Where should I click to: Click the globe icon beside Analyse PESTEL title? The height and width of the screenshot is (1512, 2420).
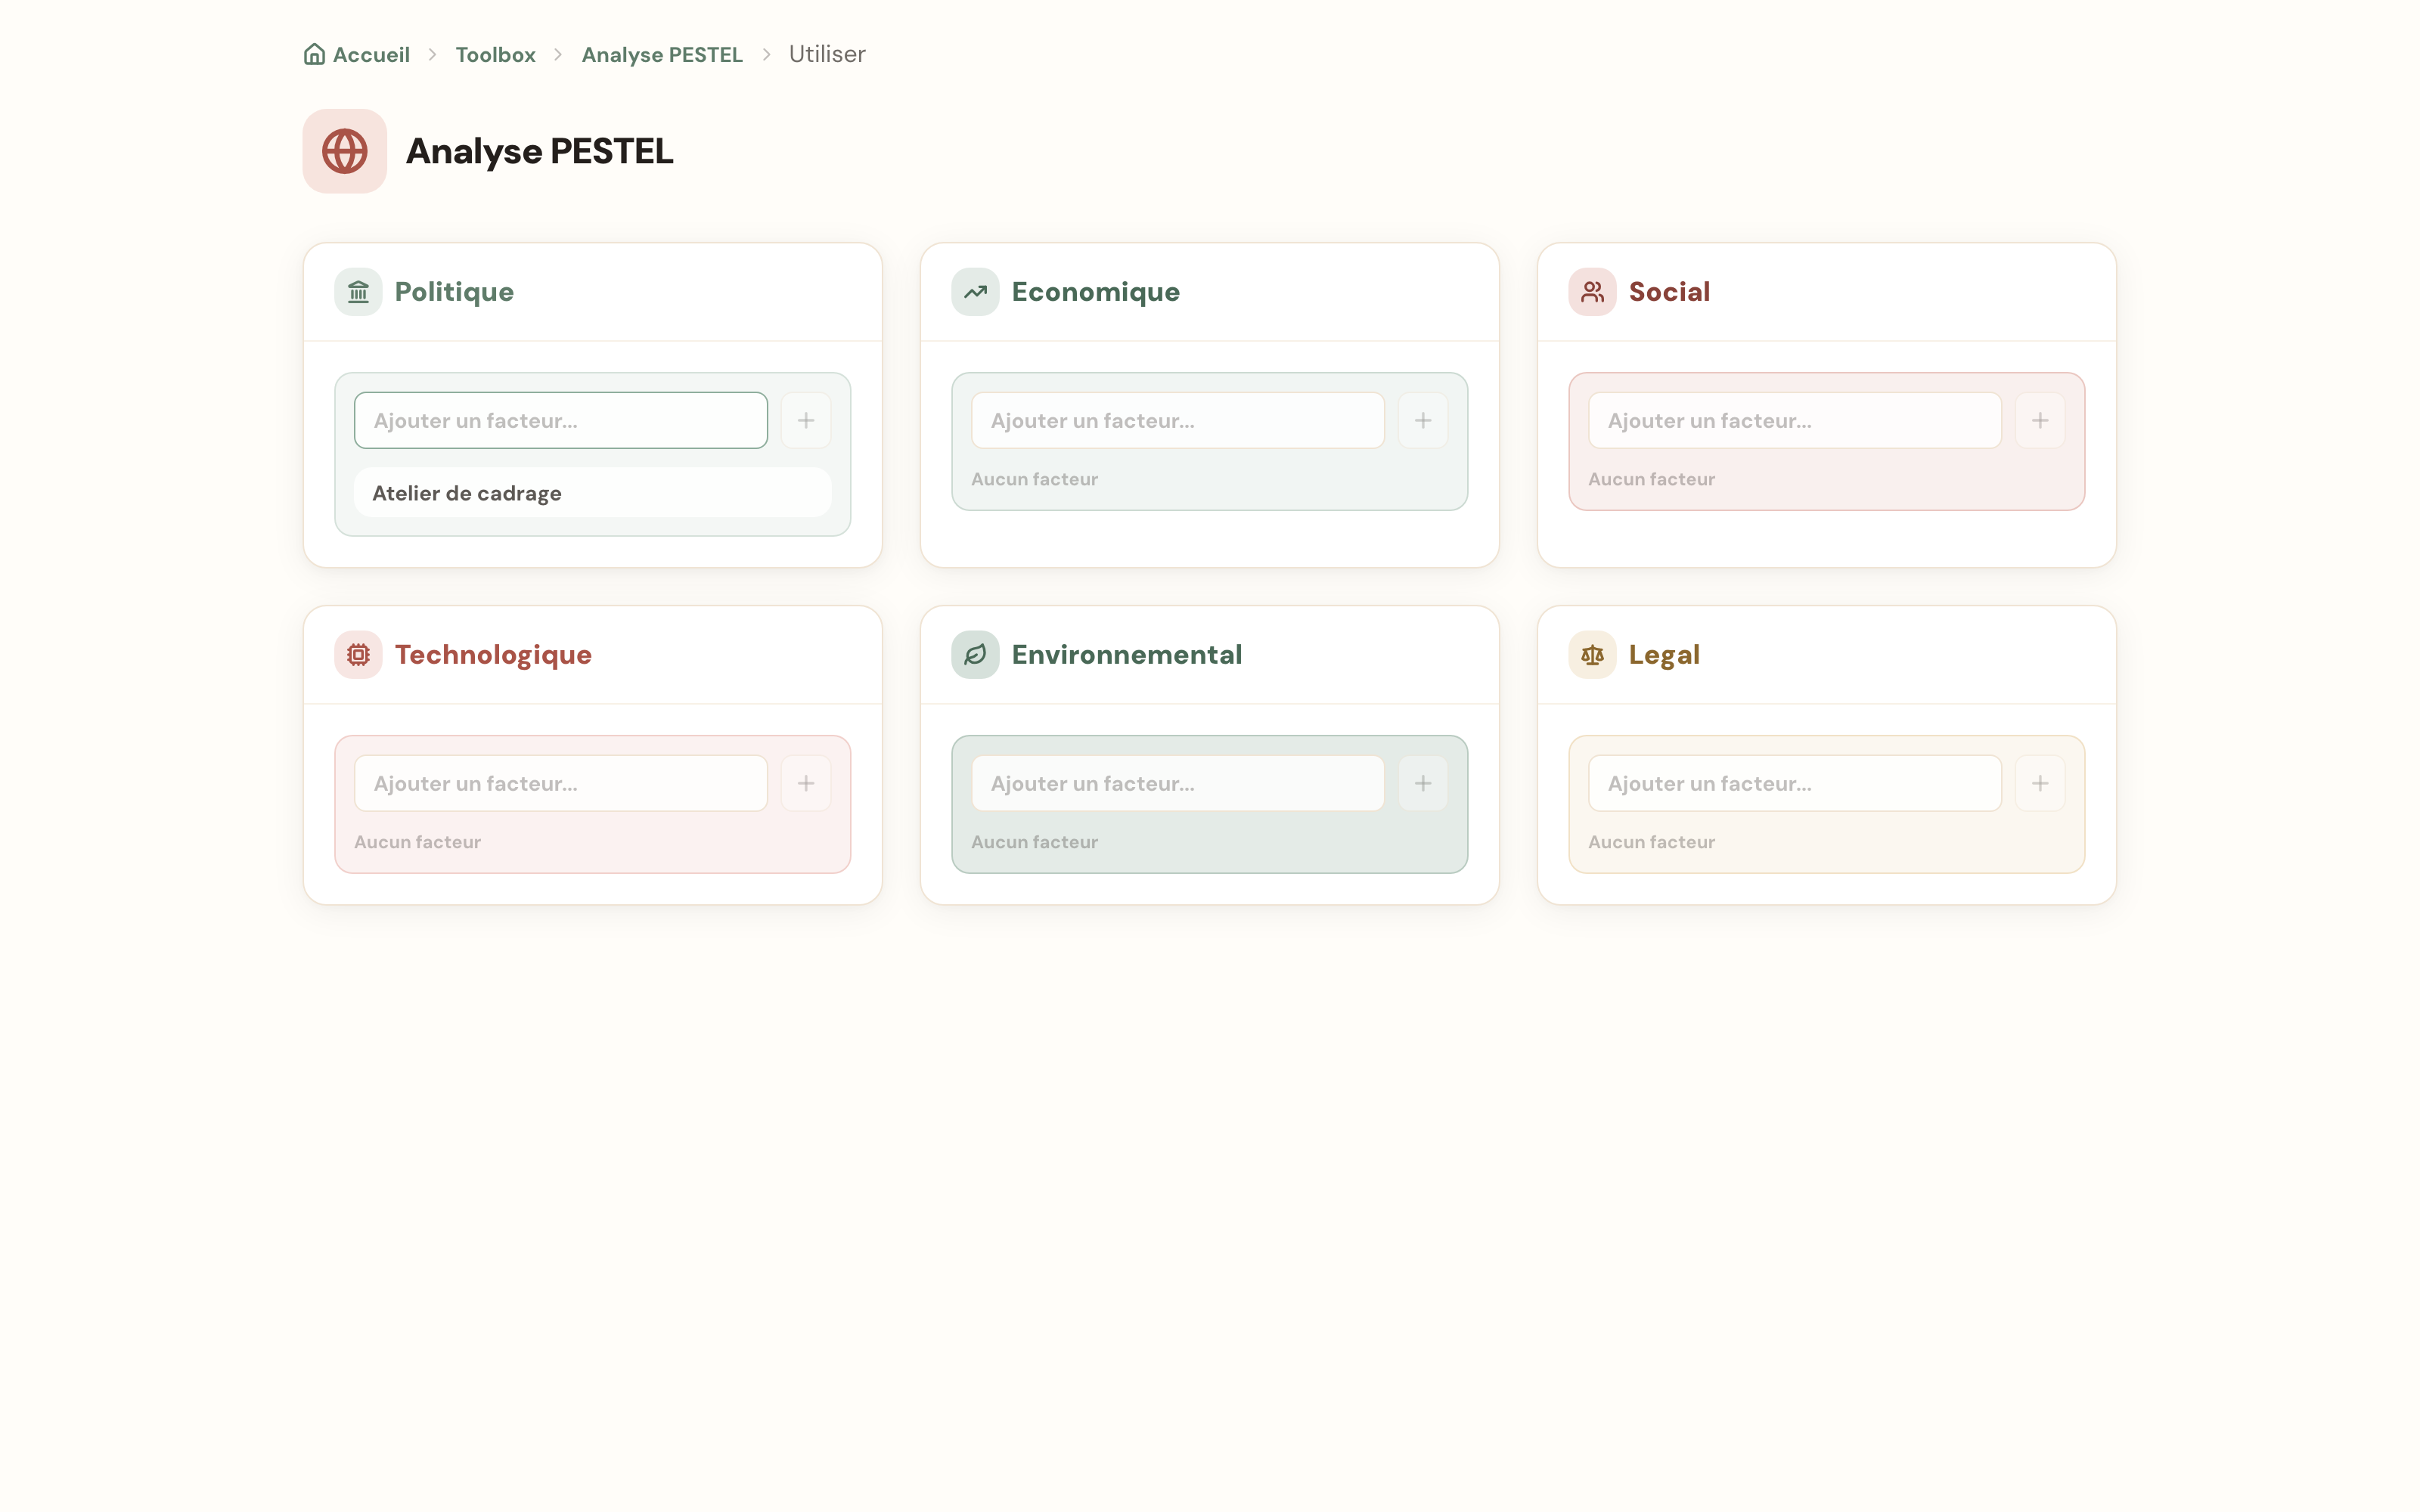pyautogui.click(x=344, y=151)
